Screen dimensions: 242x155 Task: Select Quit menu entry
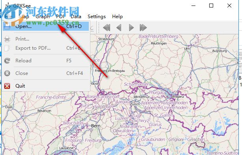[x=46, y=86]
